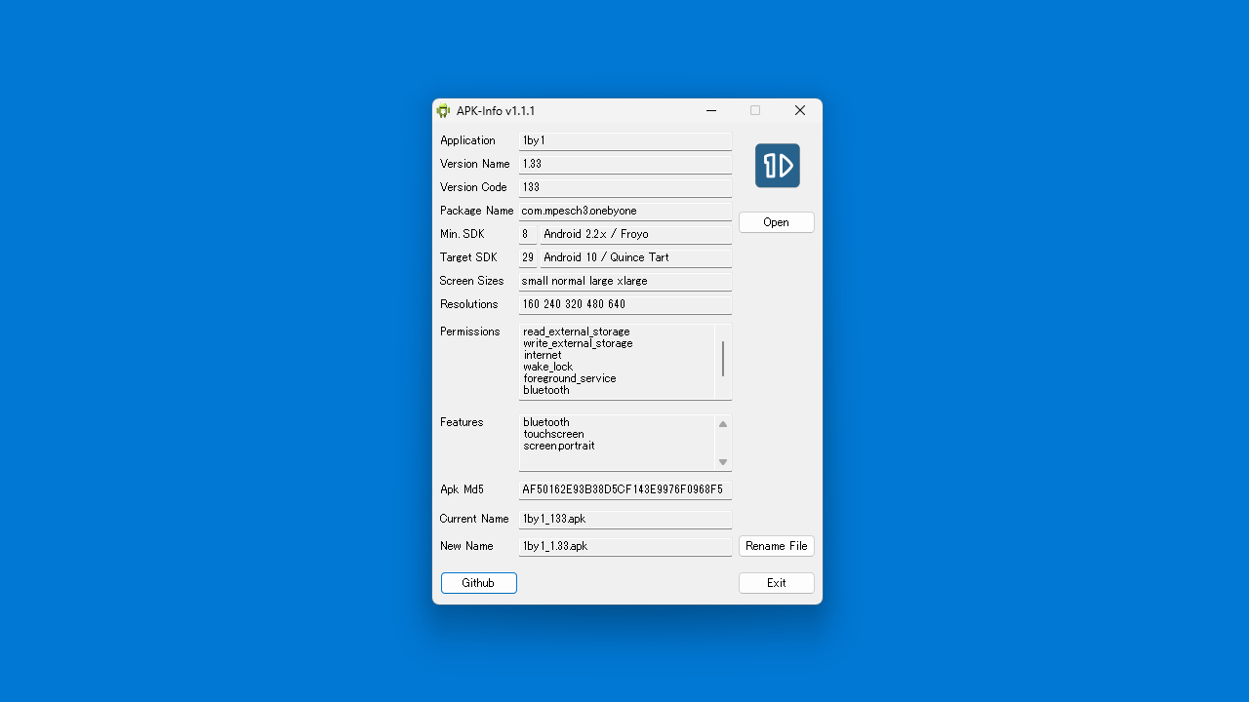Select screen.portrait feature line
1249x702 pixels.
tap(559, 446)
